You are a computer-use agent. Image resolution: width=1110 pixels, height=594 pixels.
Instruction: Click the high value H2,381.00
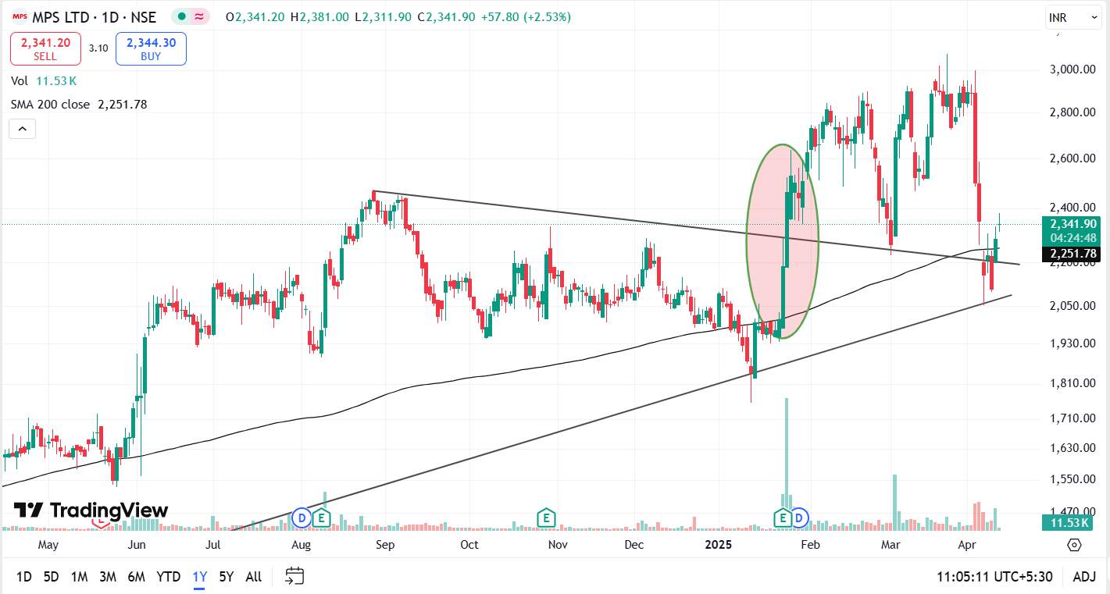click(x=319, y=17)
